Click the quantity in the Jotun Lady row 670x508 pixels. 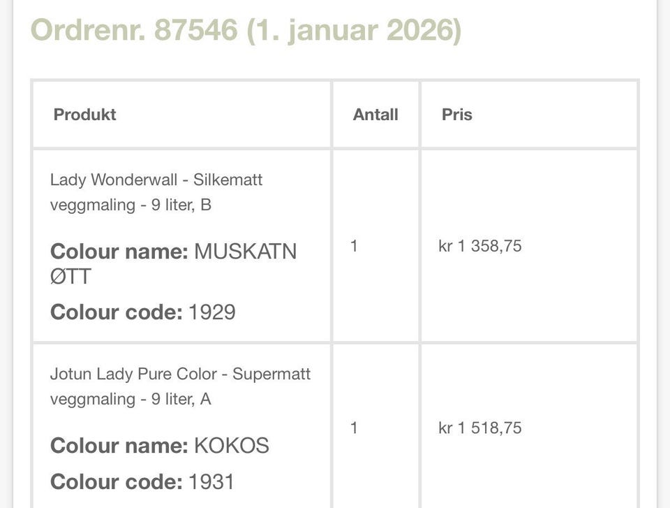click(x=354, y=428)
